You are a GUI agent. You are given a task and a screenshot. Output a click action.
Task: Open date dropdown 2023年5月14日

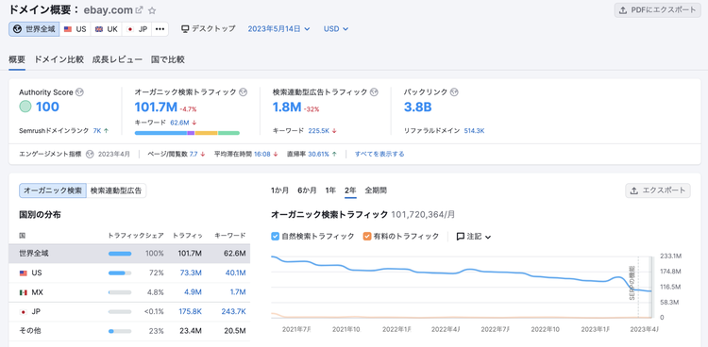(x=279, y=29)
